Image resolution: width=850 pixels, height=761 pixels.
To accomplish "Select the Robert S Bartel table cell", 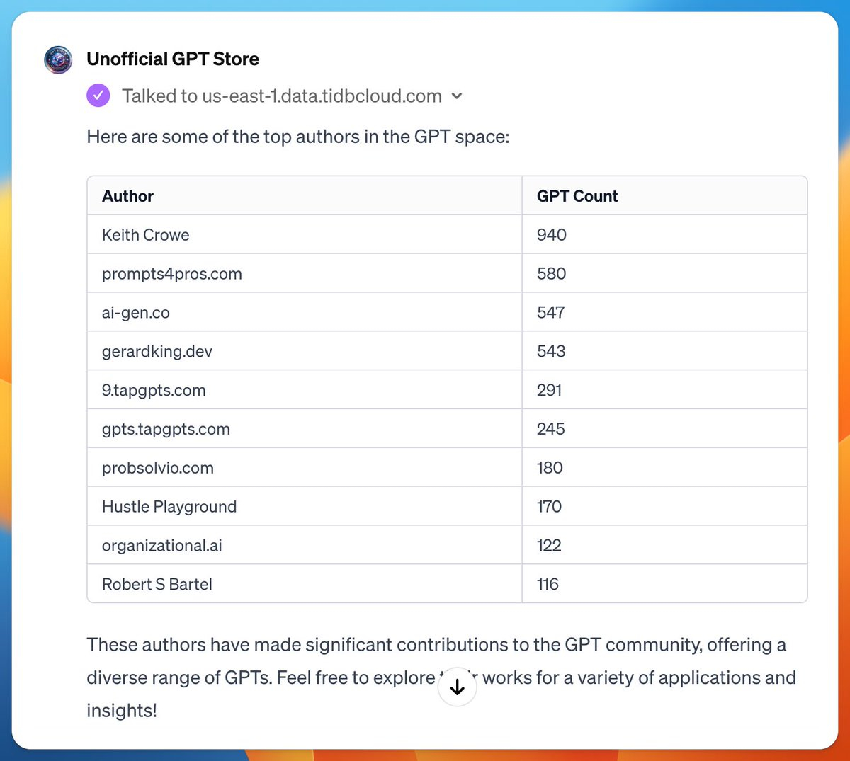I will click(x=305, y=584).
